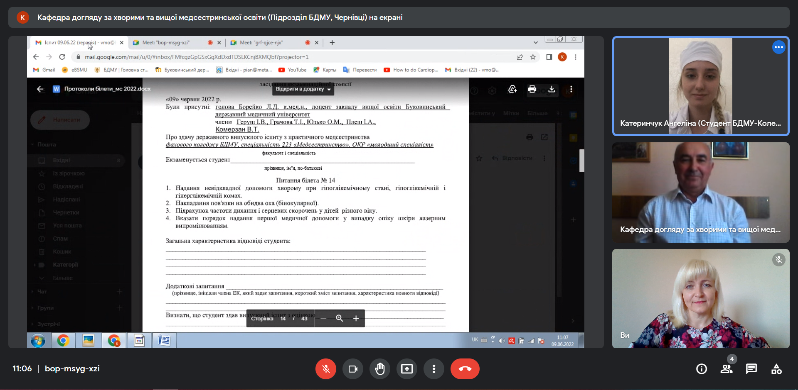Print the Протоколи білети document

(x=532, y=89)
